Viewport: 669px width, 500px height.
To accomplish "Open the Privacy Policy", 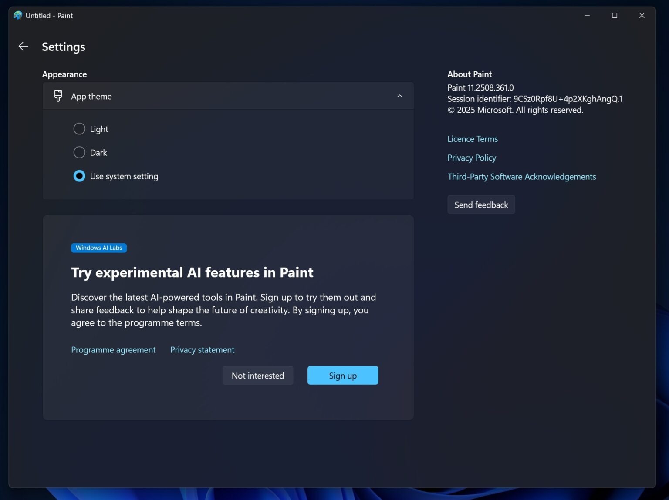I will click(x=472, y=158).
